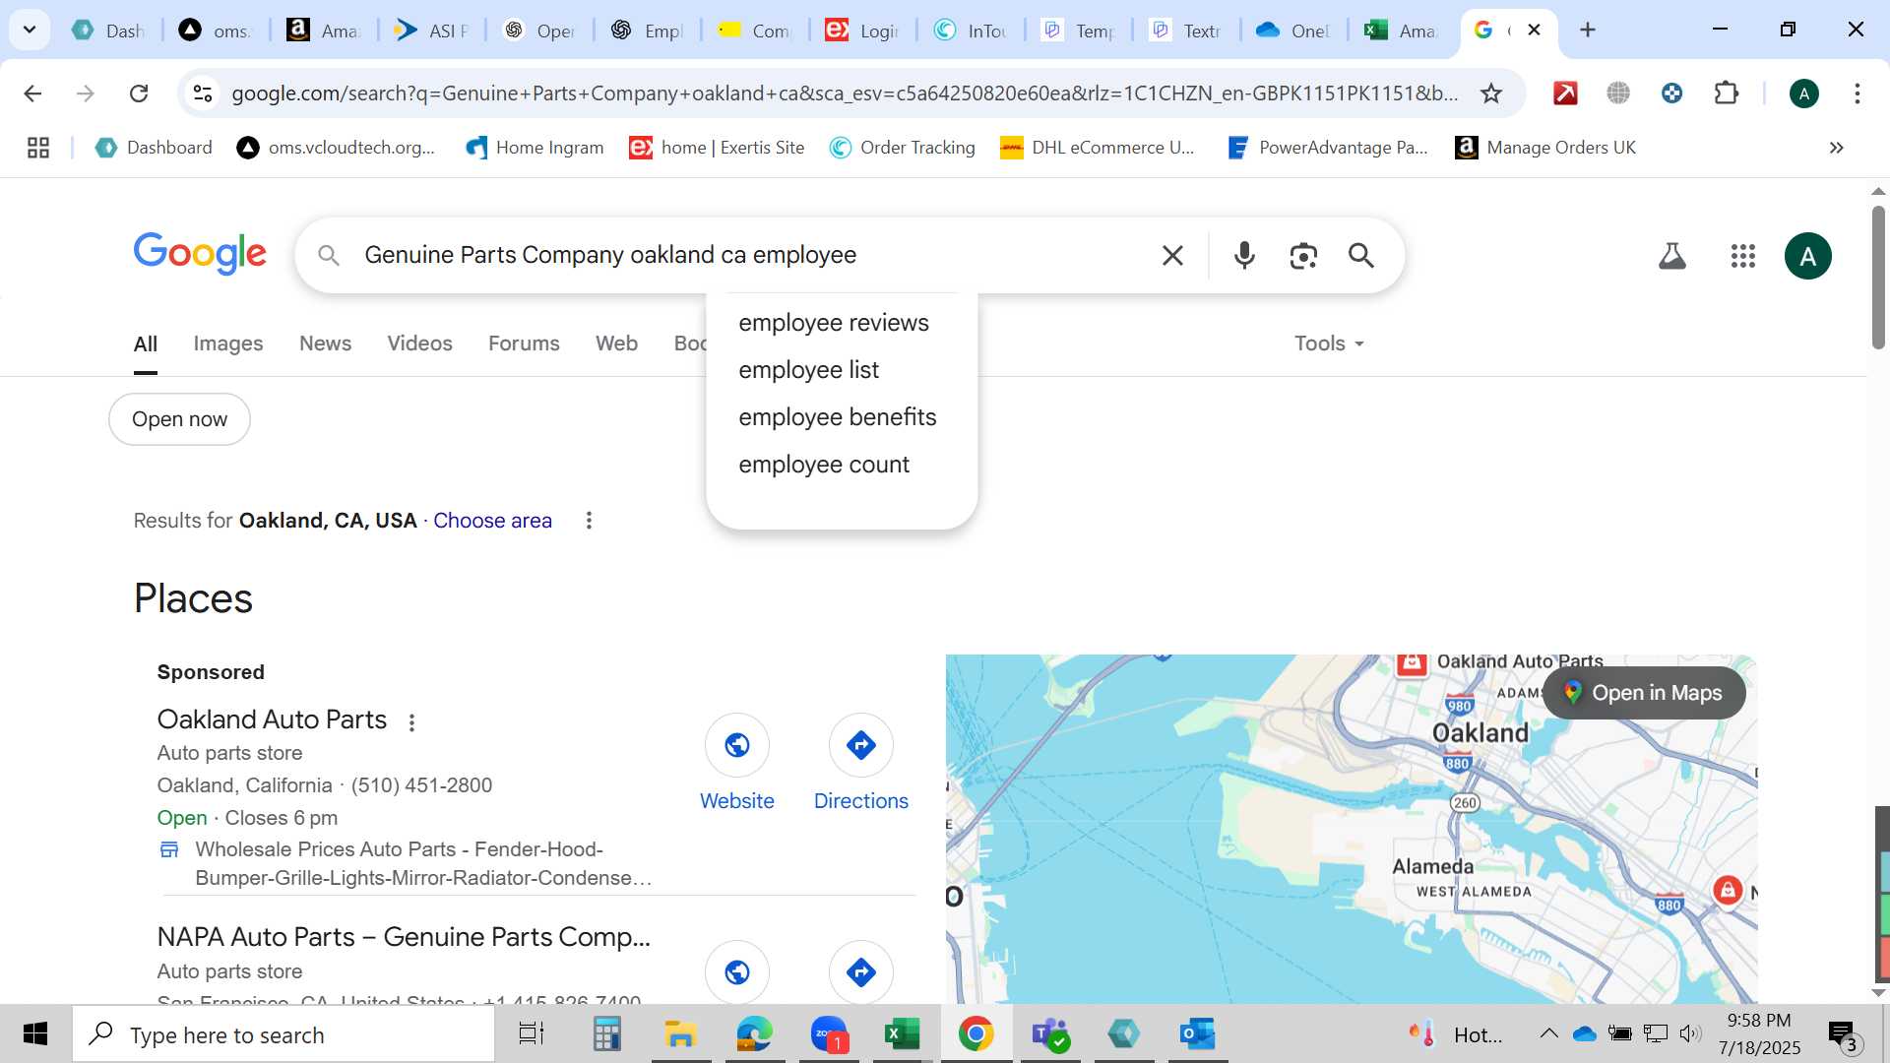The width and height of the screenshot is (1890, 1063).
Task: Open the Calculator taskbar icon
Action: [x=606, y=1034]
